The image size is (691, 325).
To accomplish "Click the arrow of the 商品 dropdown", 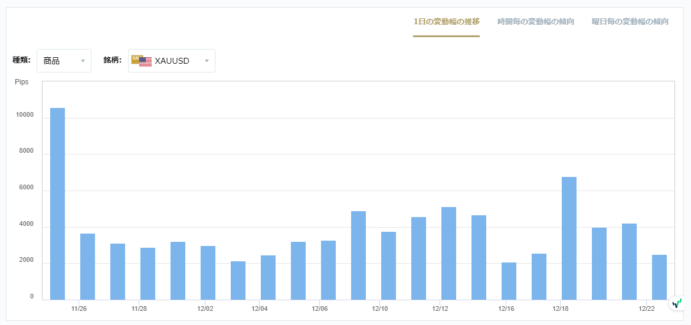I will click(83, 61).
